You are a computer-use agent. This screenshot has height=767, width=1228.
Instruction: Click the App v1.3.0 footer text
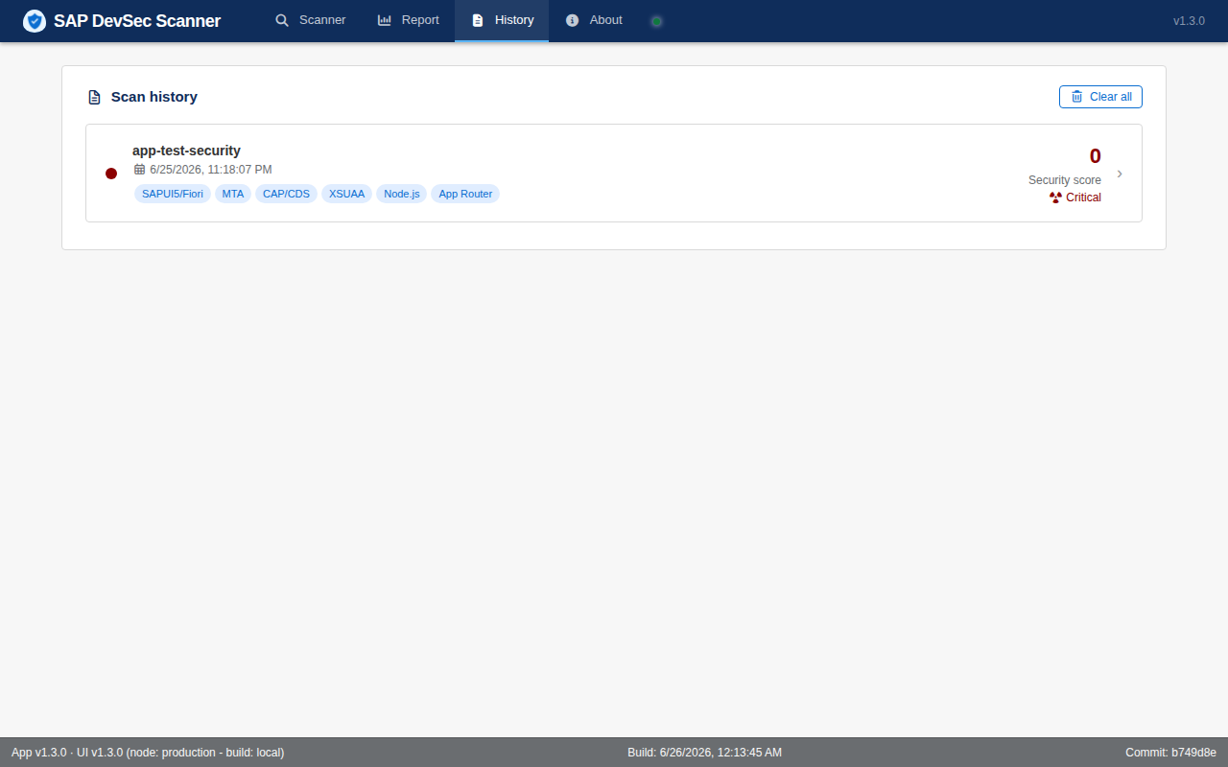pos(148,753)
